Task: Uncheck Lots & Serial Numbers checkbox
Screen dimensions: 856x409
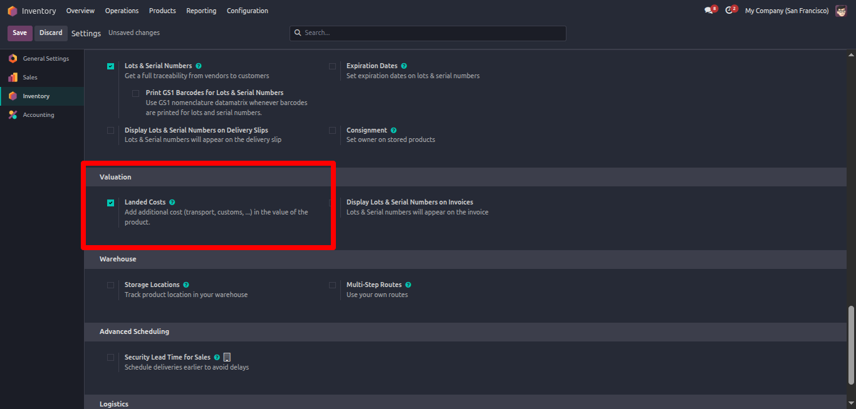Action: [x=111, y=66]
